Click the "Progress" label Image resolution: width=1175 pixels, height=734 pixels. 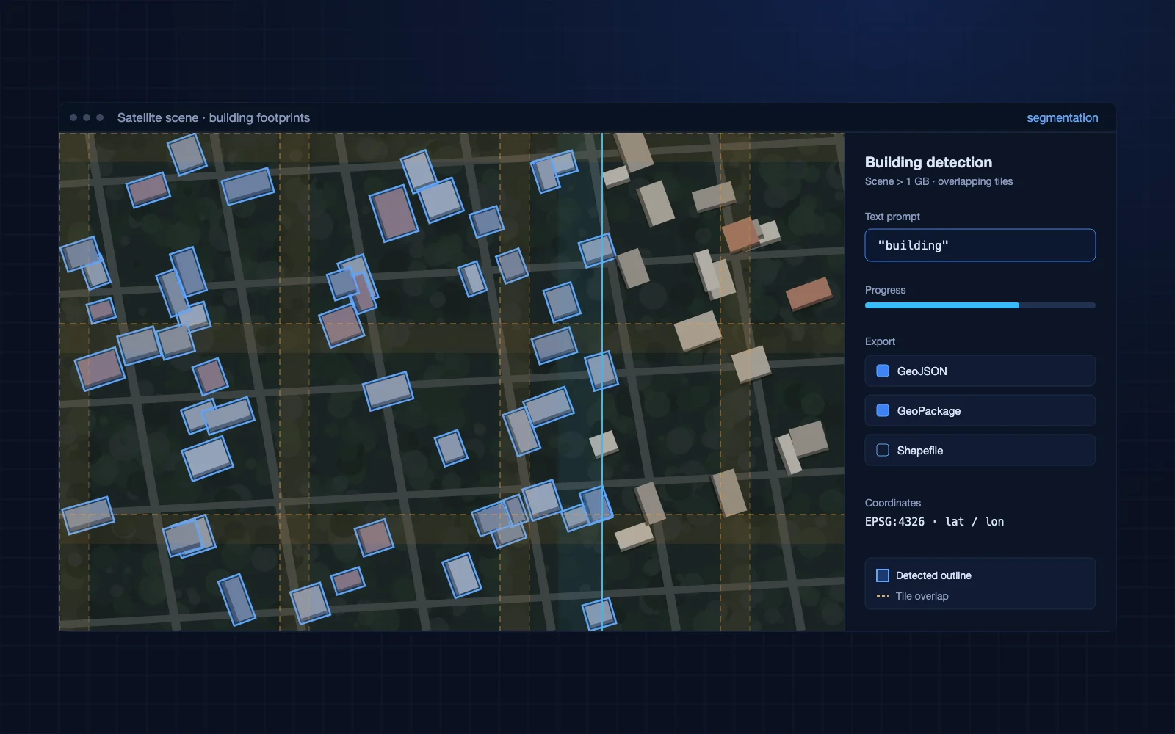click(885, 290)
